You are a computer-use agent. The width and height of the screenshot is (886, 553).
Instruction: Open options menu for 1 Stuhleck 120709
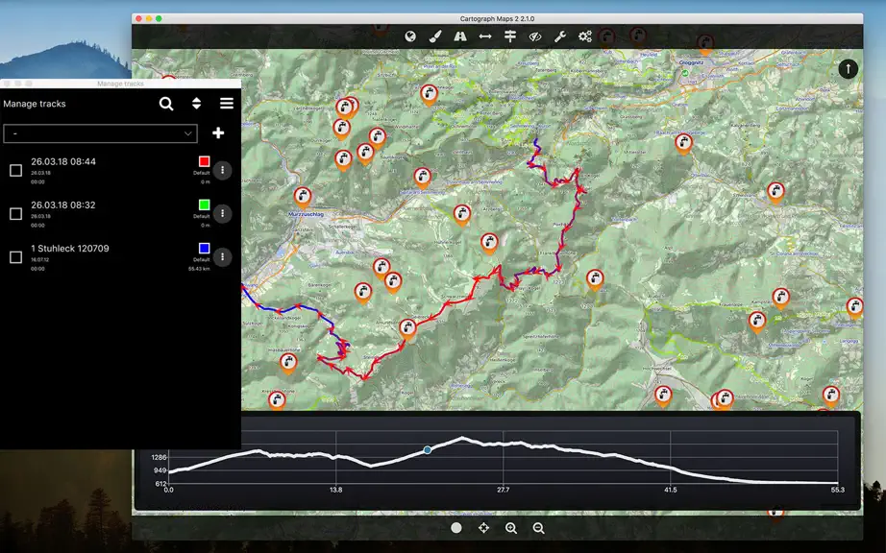pos(223,256)
